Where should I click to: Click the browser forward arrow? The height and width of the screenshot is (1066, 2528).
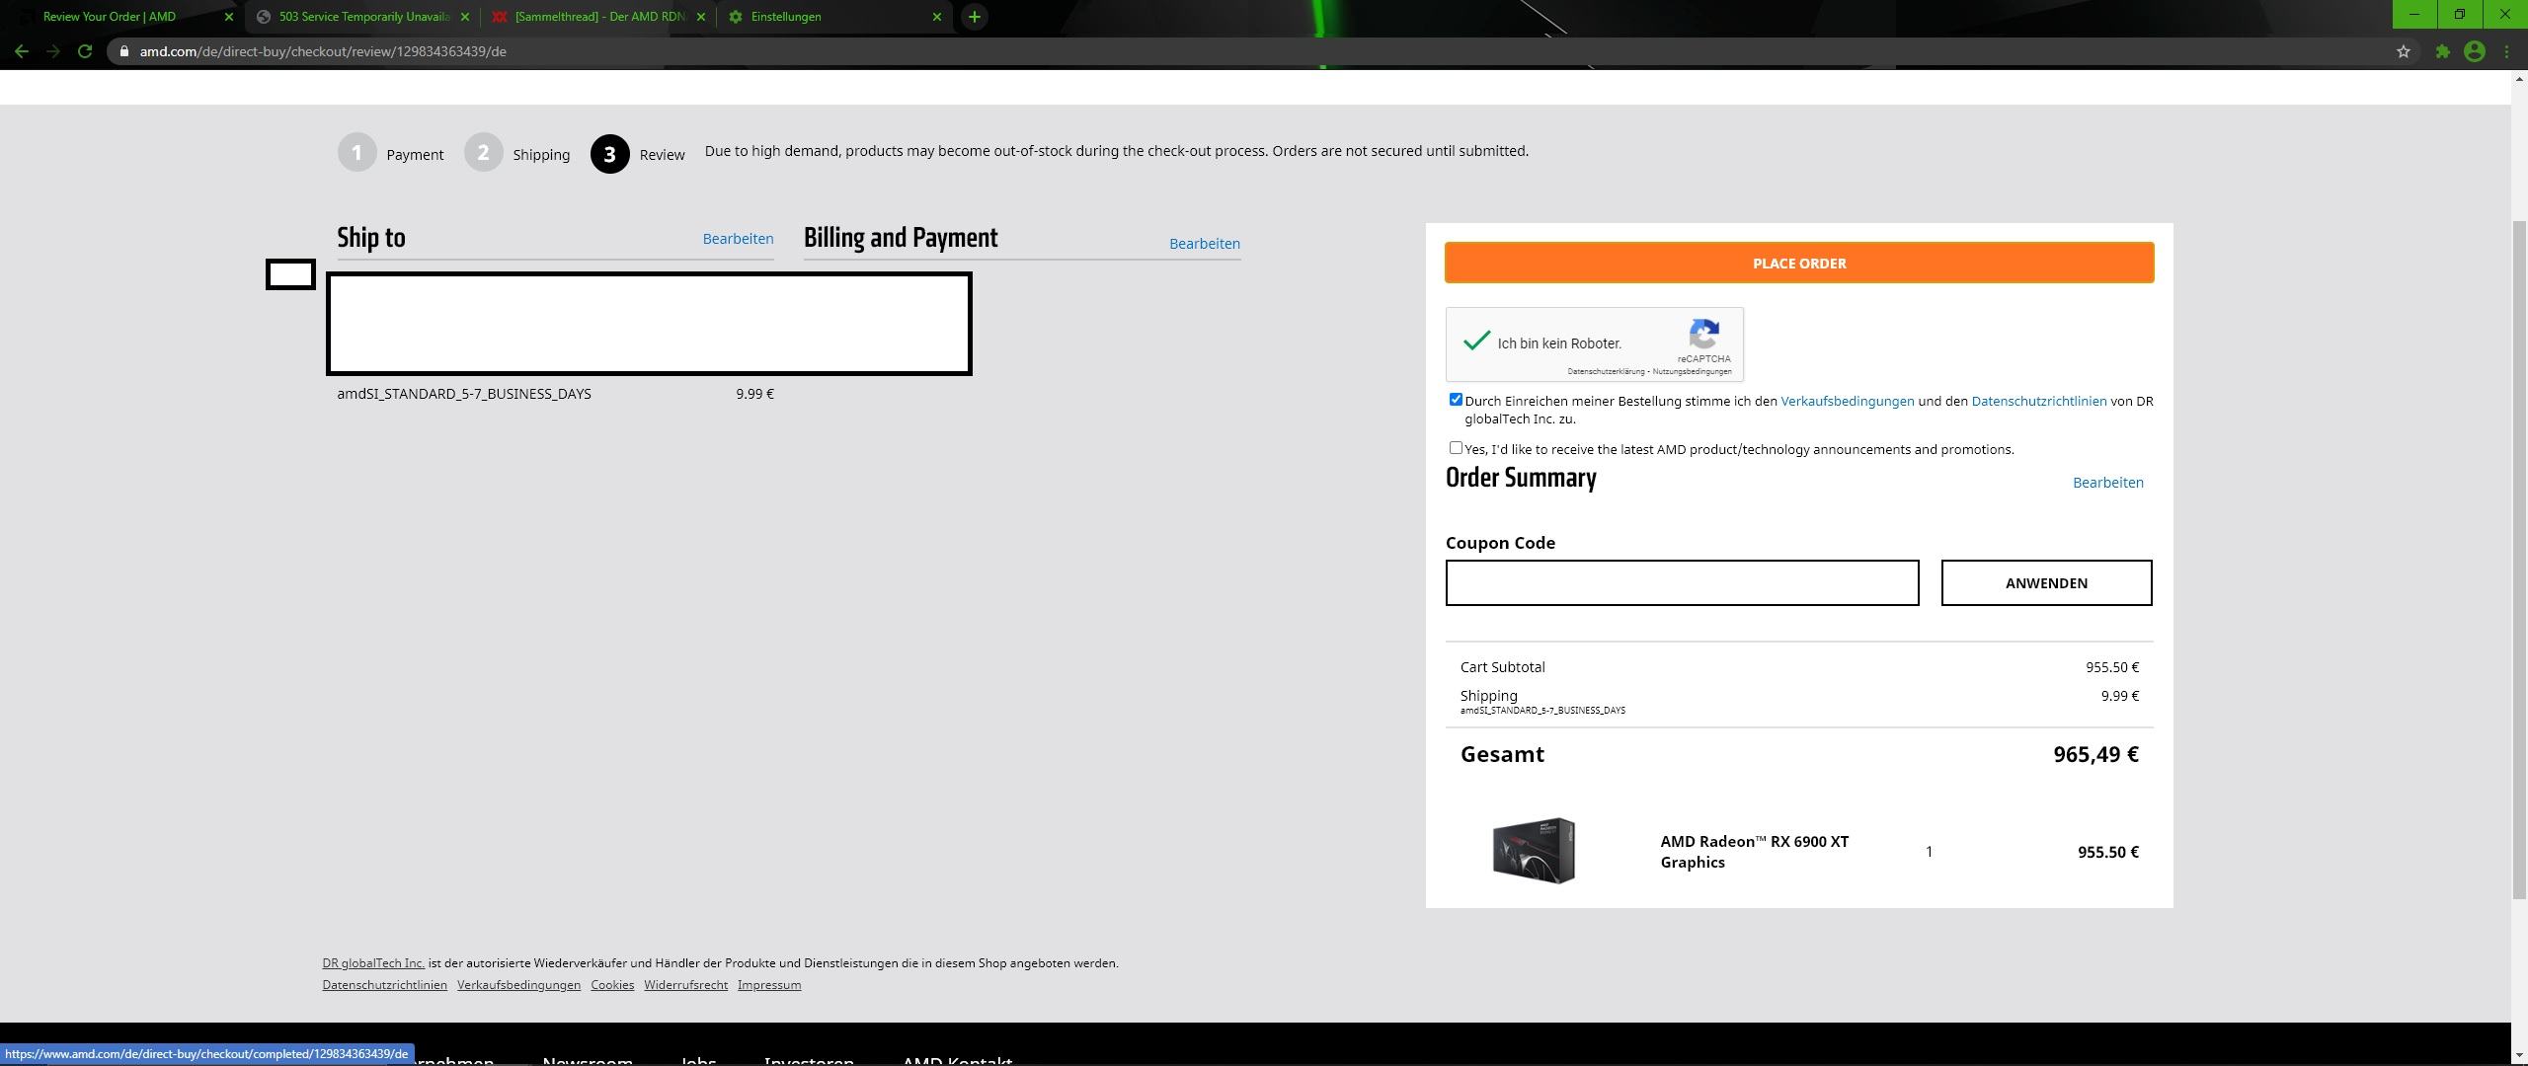pyautogui.click(x=53, y=51)
